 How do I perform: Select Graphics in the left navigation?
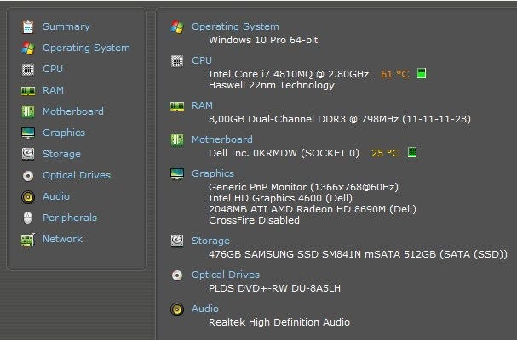pyautogui.click(x=63, y=133)
